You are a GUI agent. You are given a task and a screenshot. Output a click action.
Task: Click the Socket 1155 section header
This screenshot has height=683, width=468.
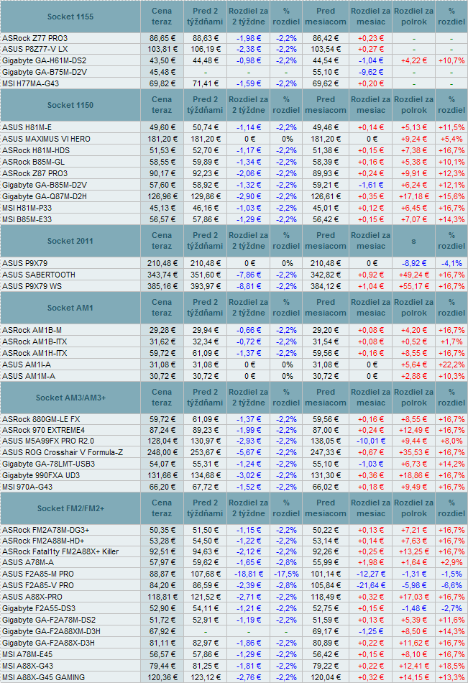pyautogui.click(x=70, y=17)
